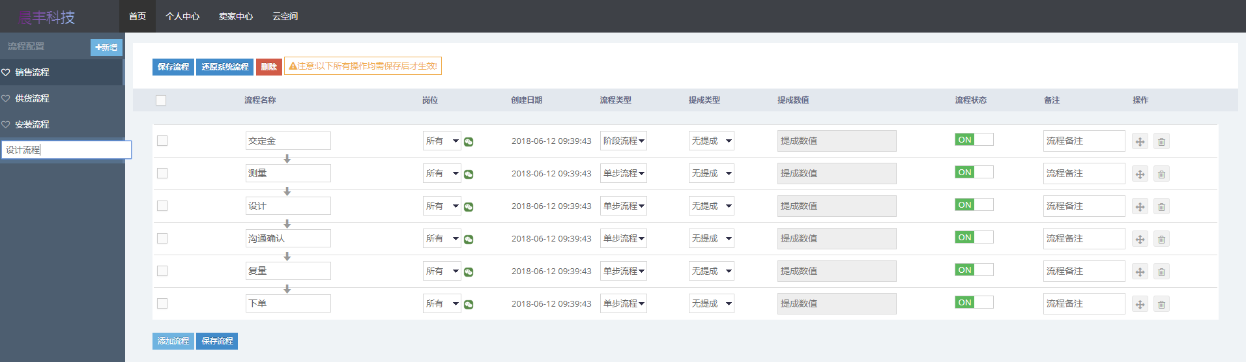Viewport: 1246px width, 362px height.
Task: Click the 设计流程 name input in sidebar
Action: click(66, 150)
